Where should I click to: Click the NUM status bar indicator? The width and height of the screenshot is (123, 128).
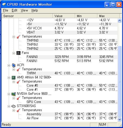102,124
